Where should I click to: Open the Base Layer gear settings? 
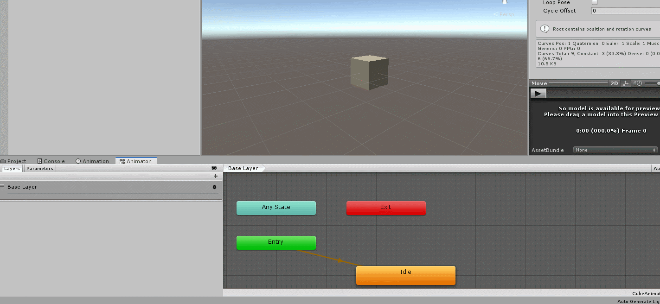point(214,187)
